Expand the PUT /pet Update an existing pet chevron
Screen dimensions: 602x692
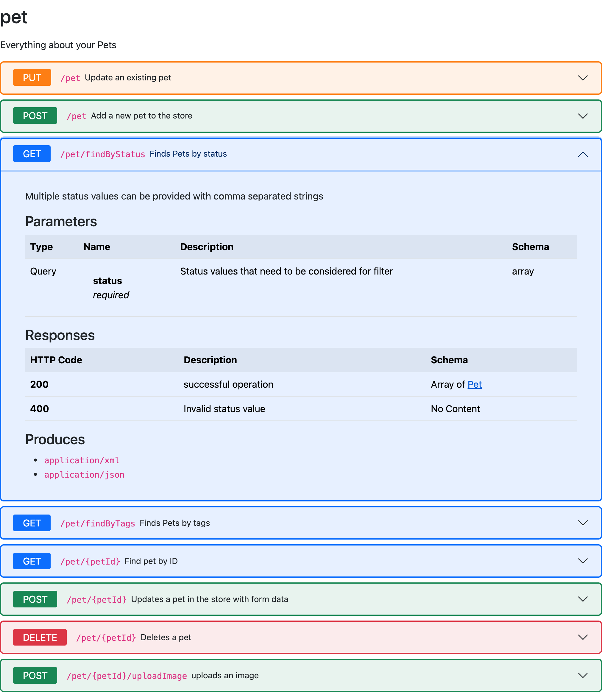coord(583,78)
